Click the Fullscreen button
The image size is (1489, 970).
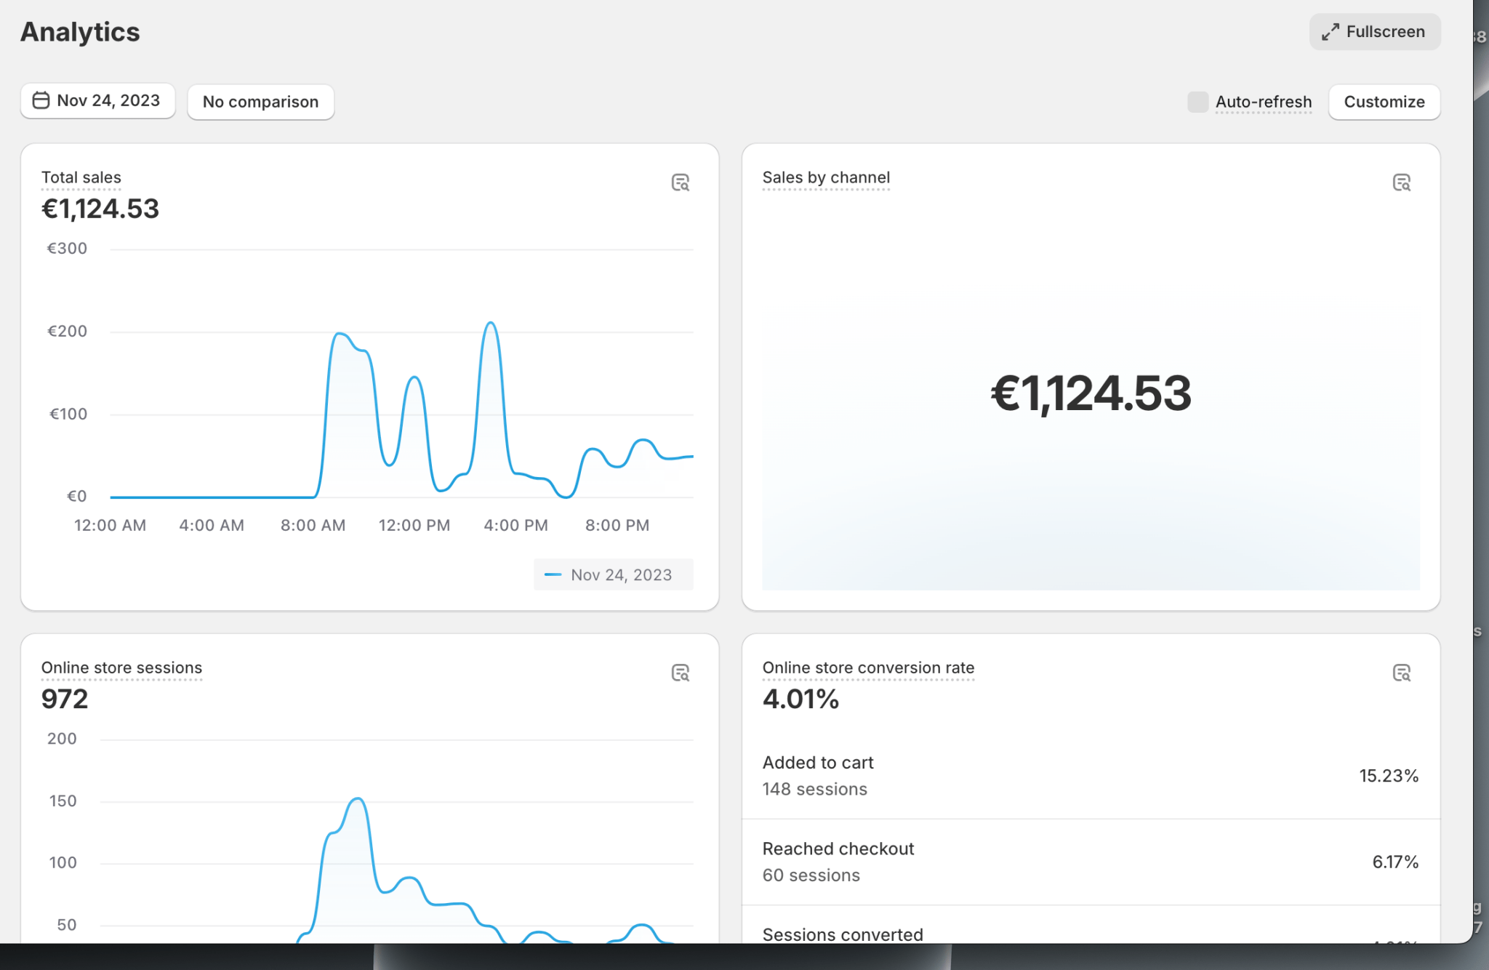(x=1374, y=32)
